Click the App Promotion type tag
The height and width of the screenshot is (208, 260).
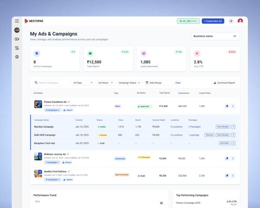[x=122, y=175]
